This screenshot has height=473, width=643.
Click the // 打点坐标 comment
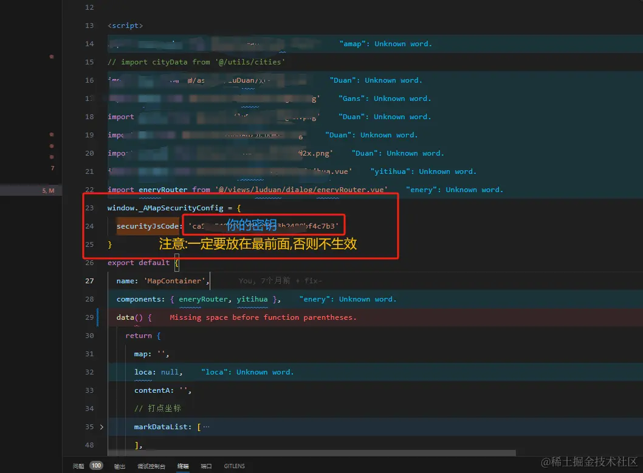(157, 408)
